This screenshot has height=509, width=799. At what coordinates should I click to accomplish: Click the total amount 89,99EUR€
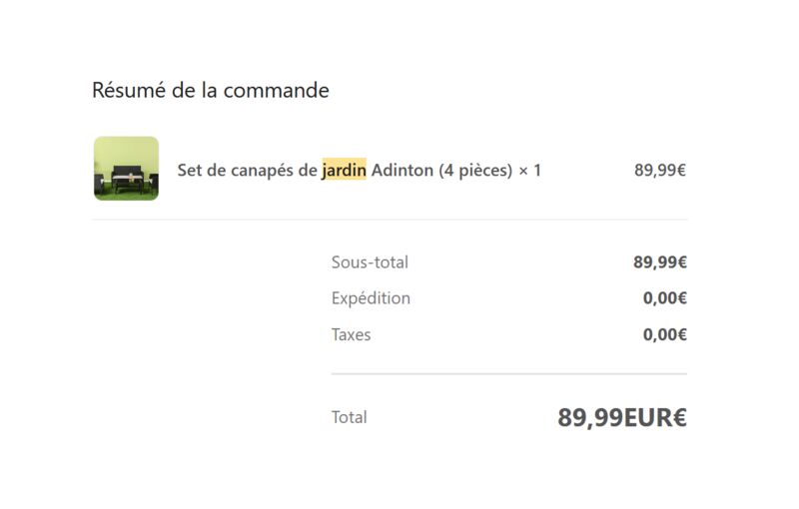pos(622,417)
